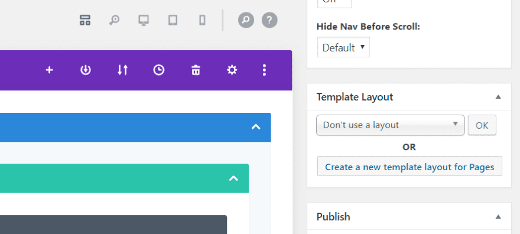
Task: Click the OK button beside layout dropdown
Action: 482,125
